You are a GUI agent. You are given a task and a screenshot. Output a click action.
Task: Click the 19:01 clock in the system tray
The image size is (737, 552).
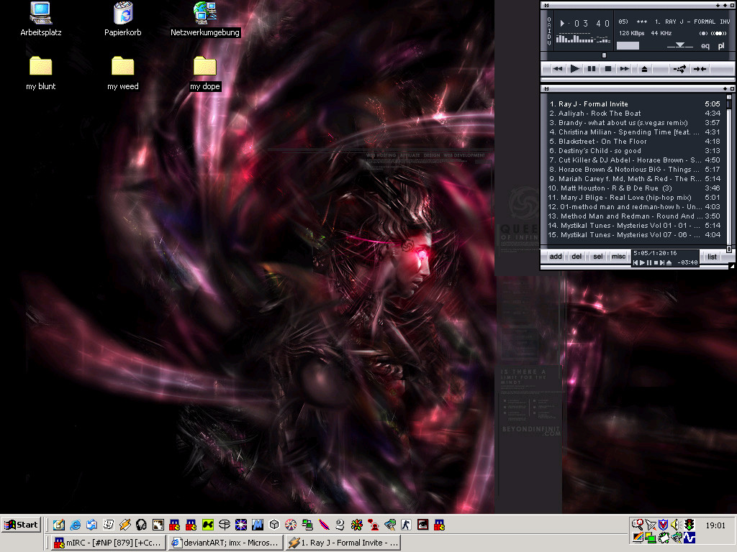(x=715, y=525)
